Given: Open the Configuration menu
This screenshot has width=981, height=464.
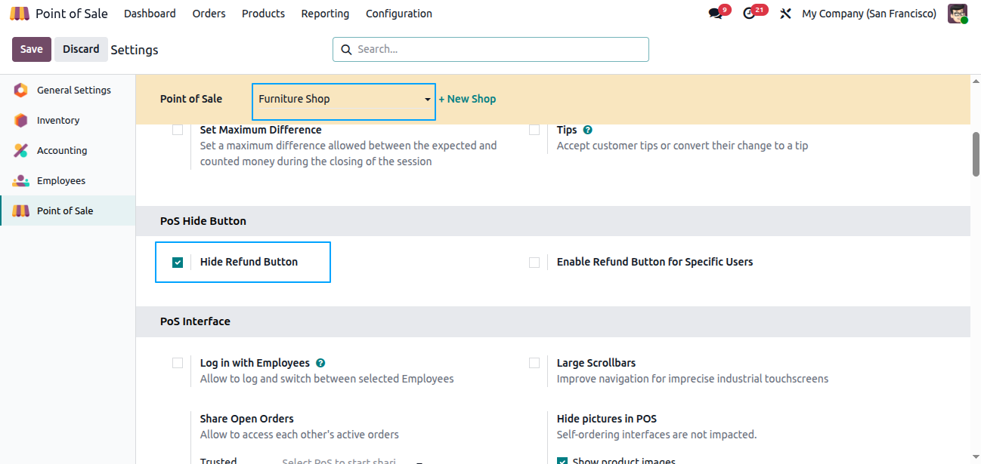Looking at the screenshot, I should (x=399, y=14).
